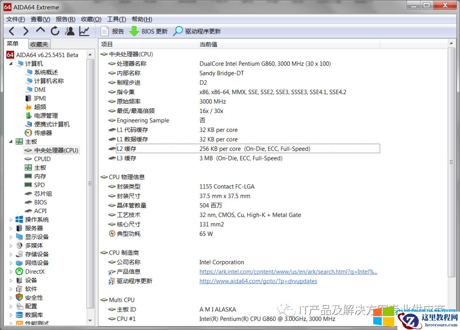
Task: Collapse the 计算机 tree node
Action: point(11,64)
